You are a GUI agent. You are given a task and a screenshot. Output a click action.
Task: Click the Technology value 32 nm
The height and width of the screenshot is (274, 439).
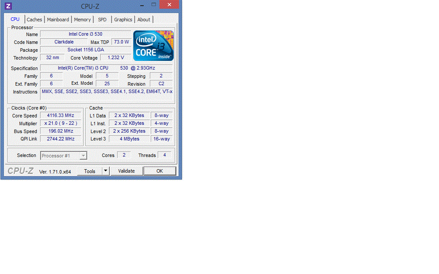pyautogui.click(x=53, y=57)
